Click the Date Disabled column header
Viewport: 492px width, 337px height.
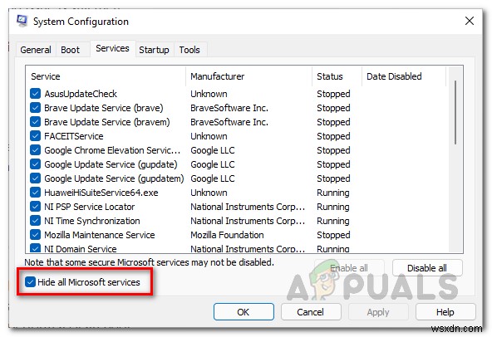(x=404, y=76)
